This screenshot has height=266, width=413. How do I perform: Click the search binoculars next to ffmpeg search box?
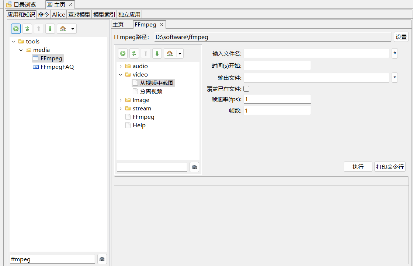pos(102,259)
